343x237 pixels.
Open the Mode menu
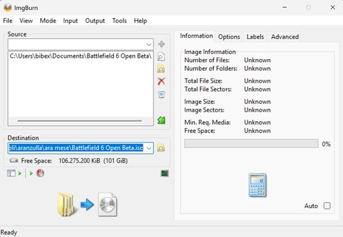coord(48,21)
